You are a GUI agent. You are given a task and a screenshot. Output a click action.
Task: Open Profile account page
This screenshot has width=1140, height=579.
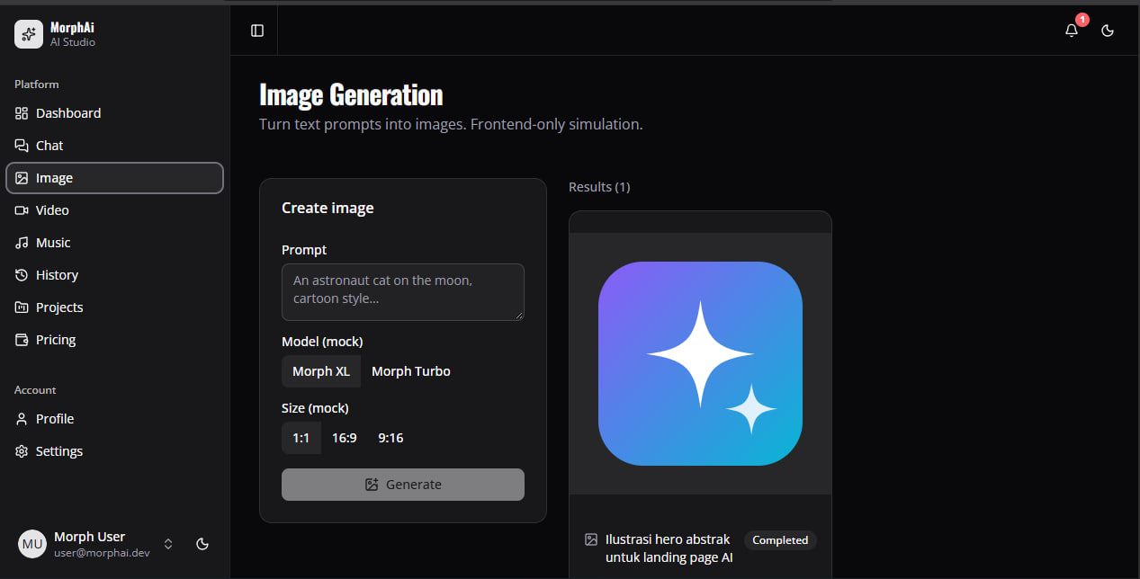pyautogui.click(x=114, y=419)
